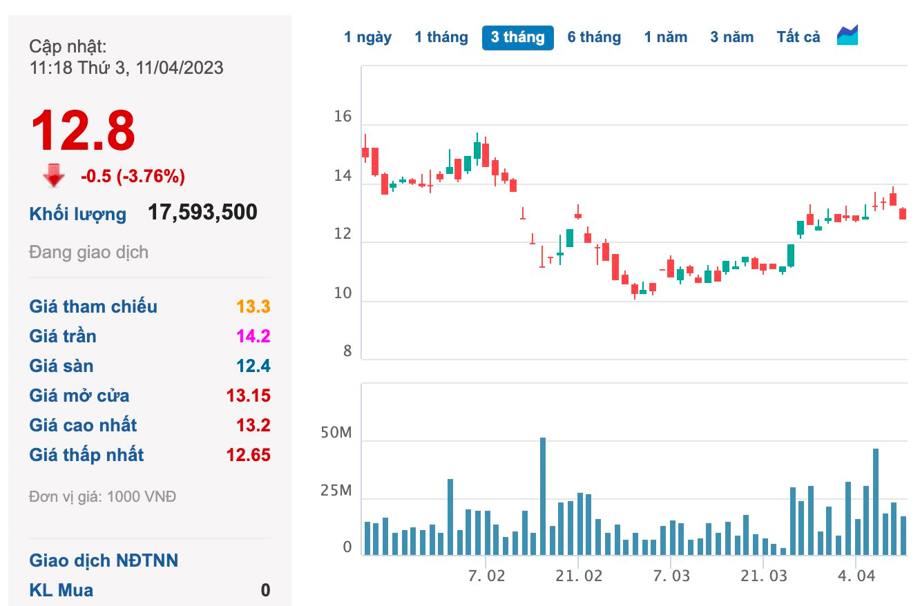Click the Giá trần label
Image resolution: width=920 pixels, height=606 pixels.
pyautogui.click(x=63, y=336)
